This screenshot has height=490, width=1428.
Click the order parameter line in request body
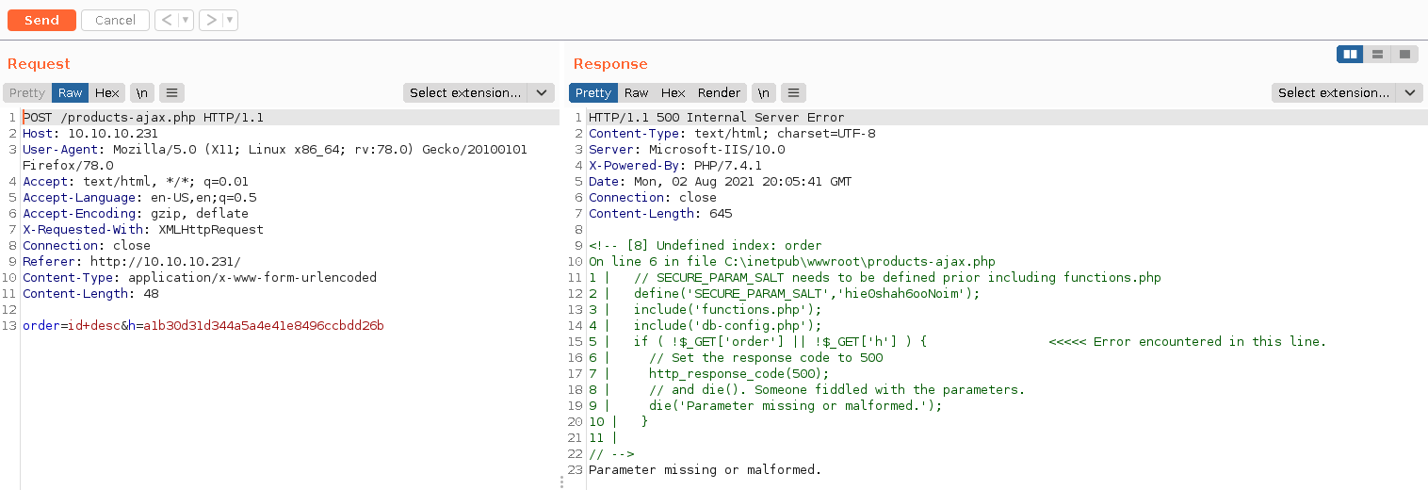point(203,326)
